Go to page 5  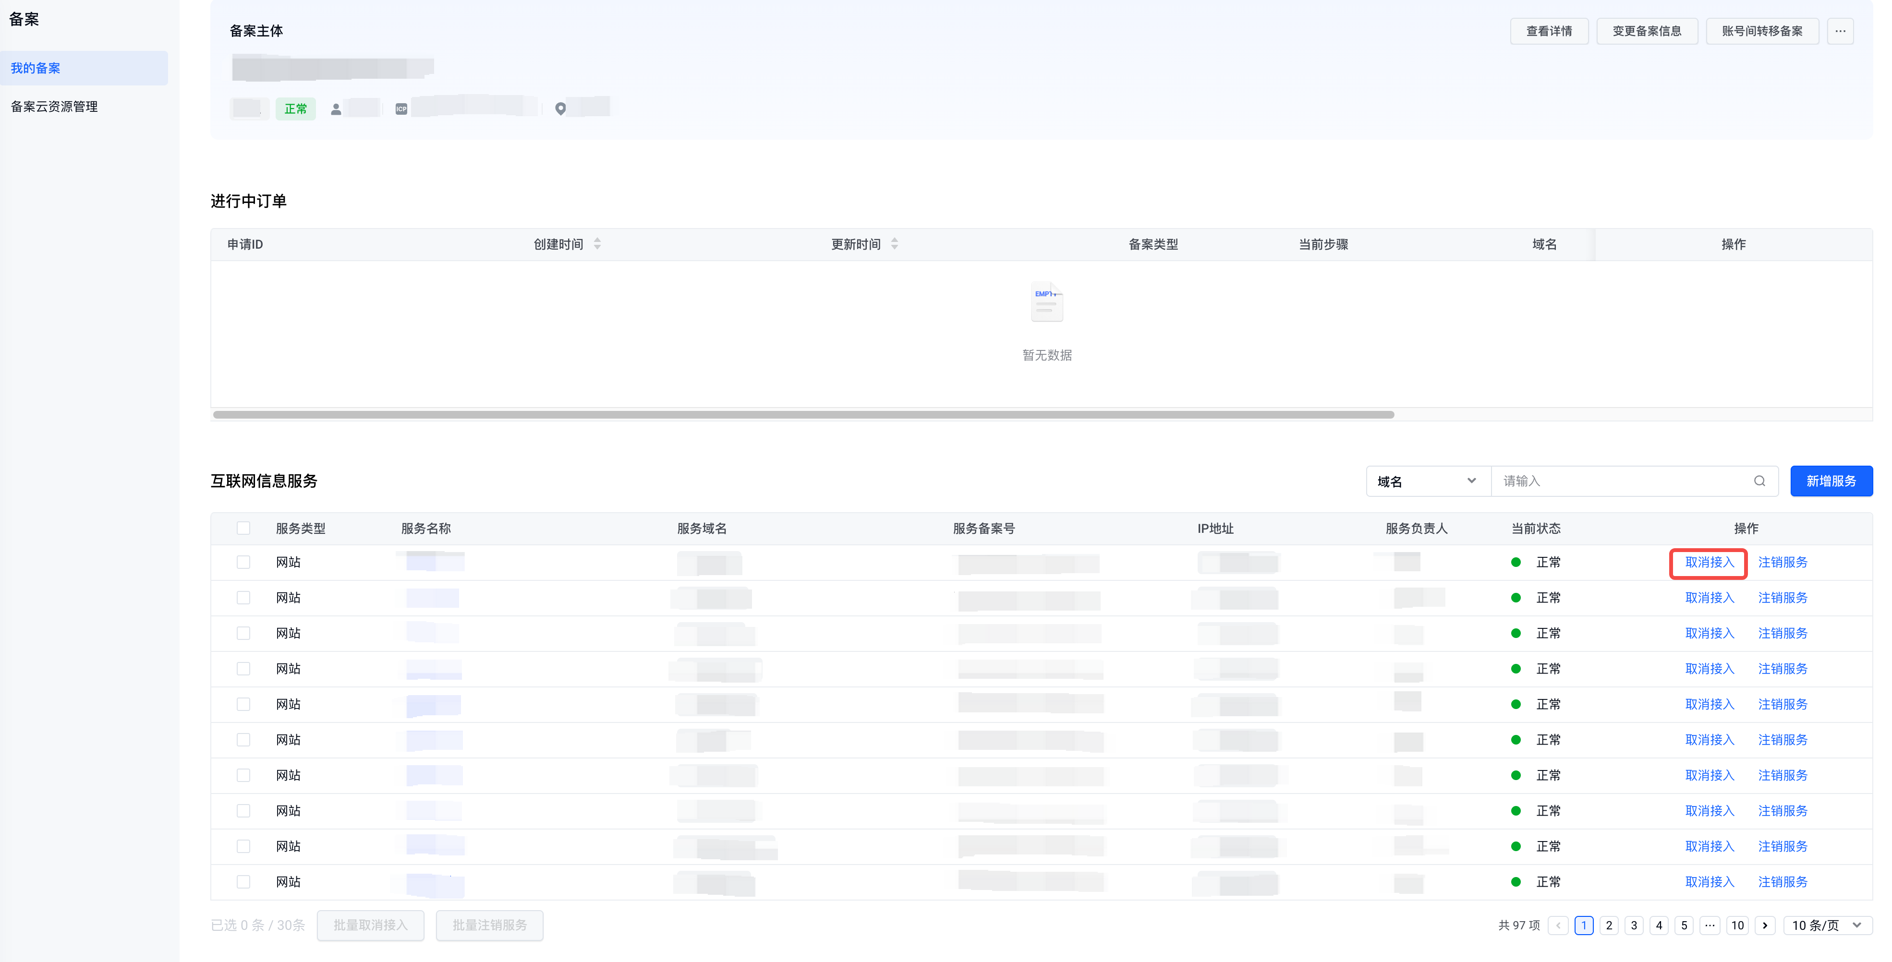click(1684, 926)
